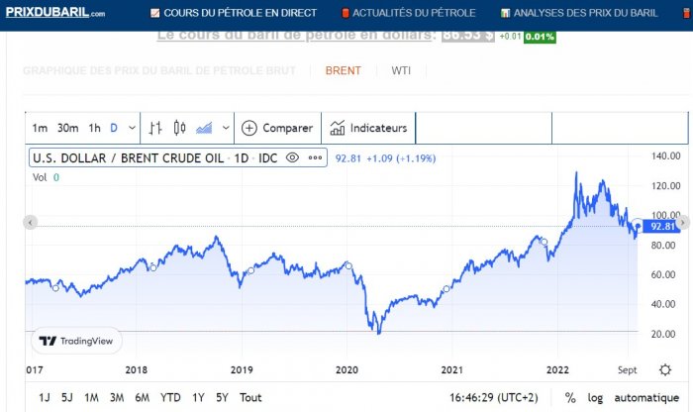Open the Indicateurs chart icon
This screenshot has width=693, height=412.
[x=338, y=128]
